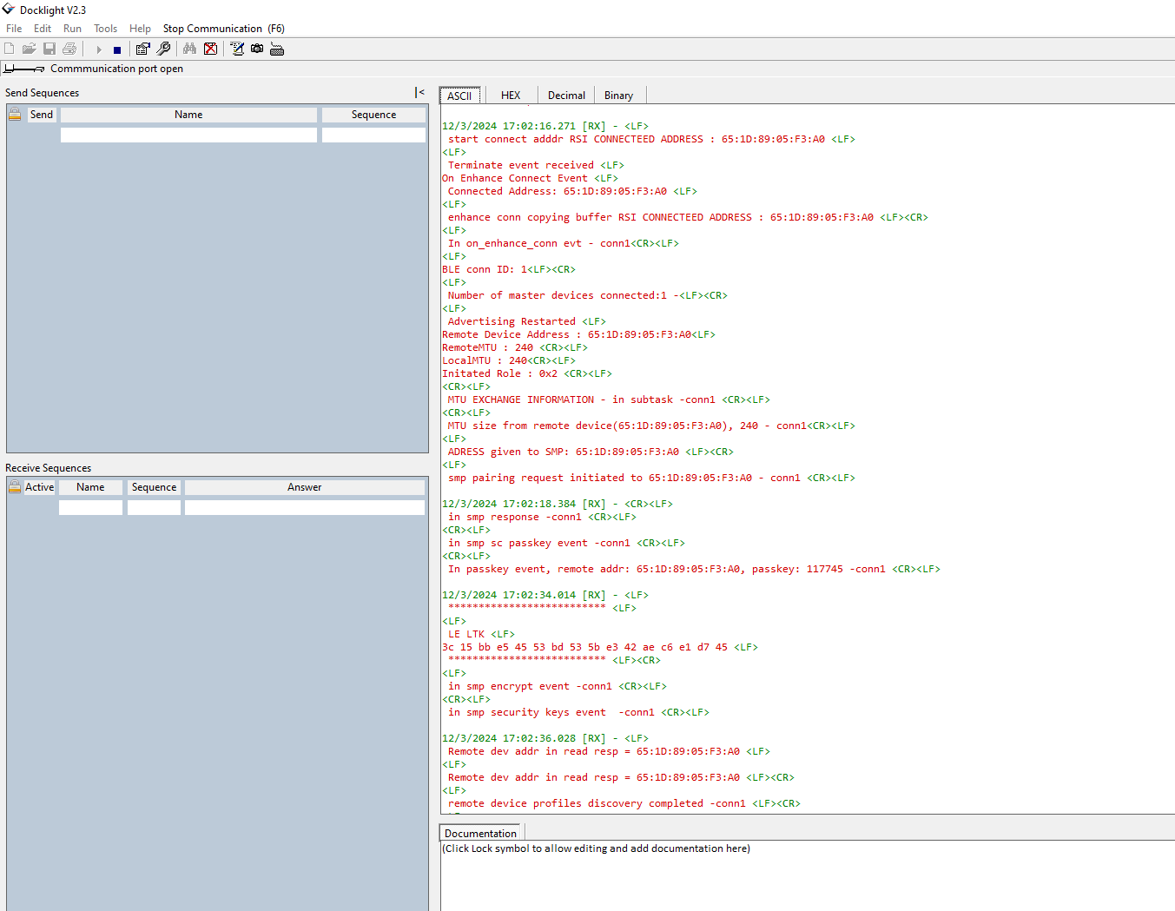This screenshot has width=1175, height=911.
Task: Create a new project
Action: coord(9,48)
